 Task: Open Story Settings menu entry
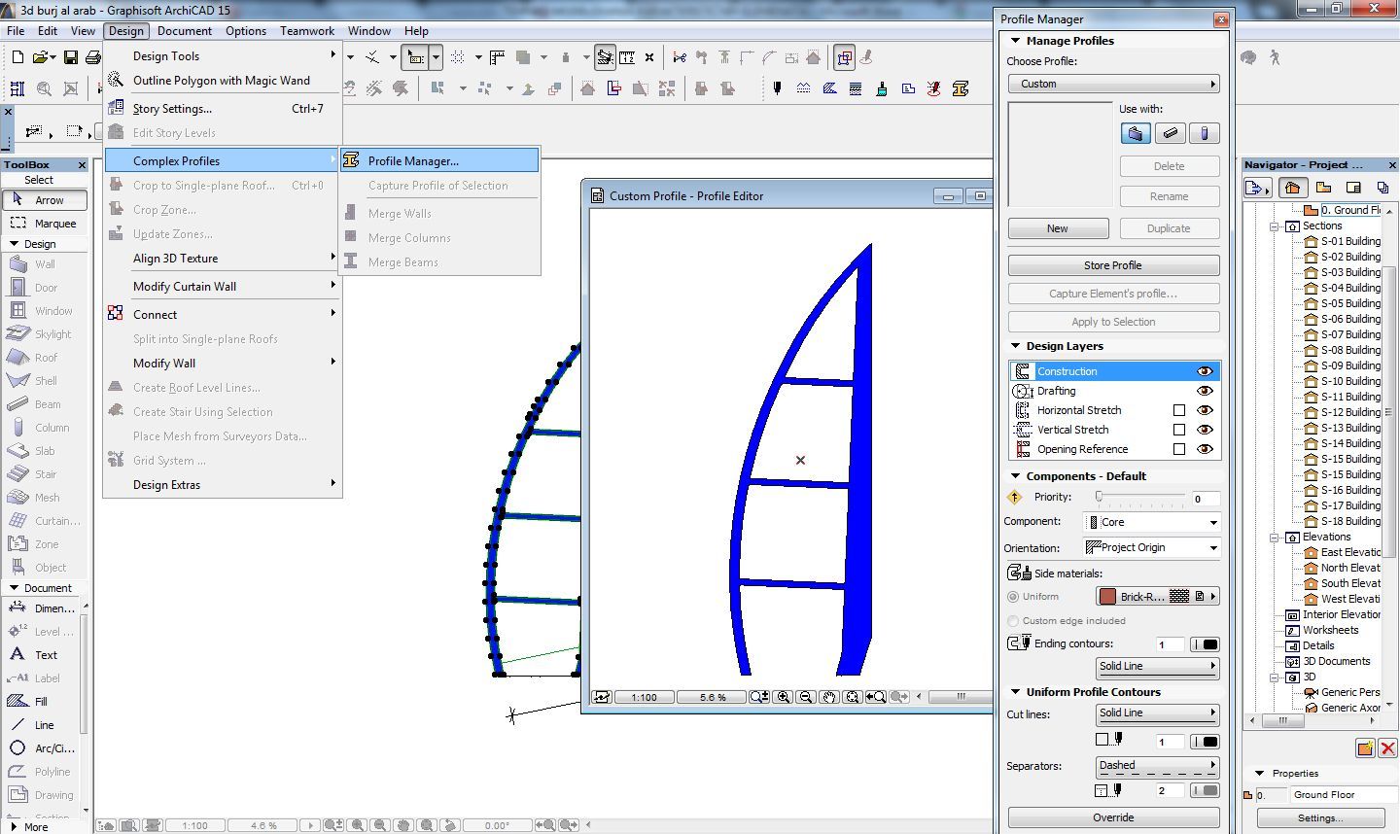(223, 109)
